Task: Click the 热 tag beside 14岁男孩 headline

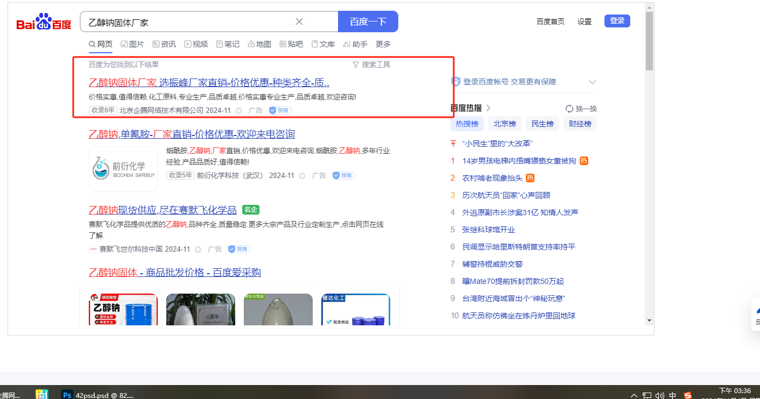Action: [x=584, y=161]
